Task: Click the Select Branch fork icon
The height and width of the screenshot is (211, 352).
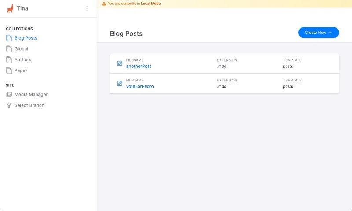Action: tap(9, 105)
